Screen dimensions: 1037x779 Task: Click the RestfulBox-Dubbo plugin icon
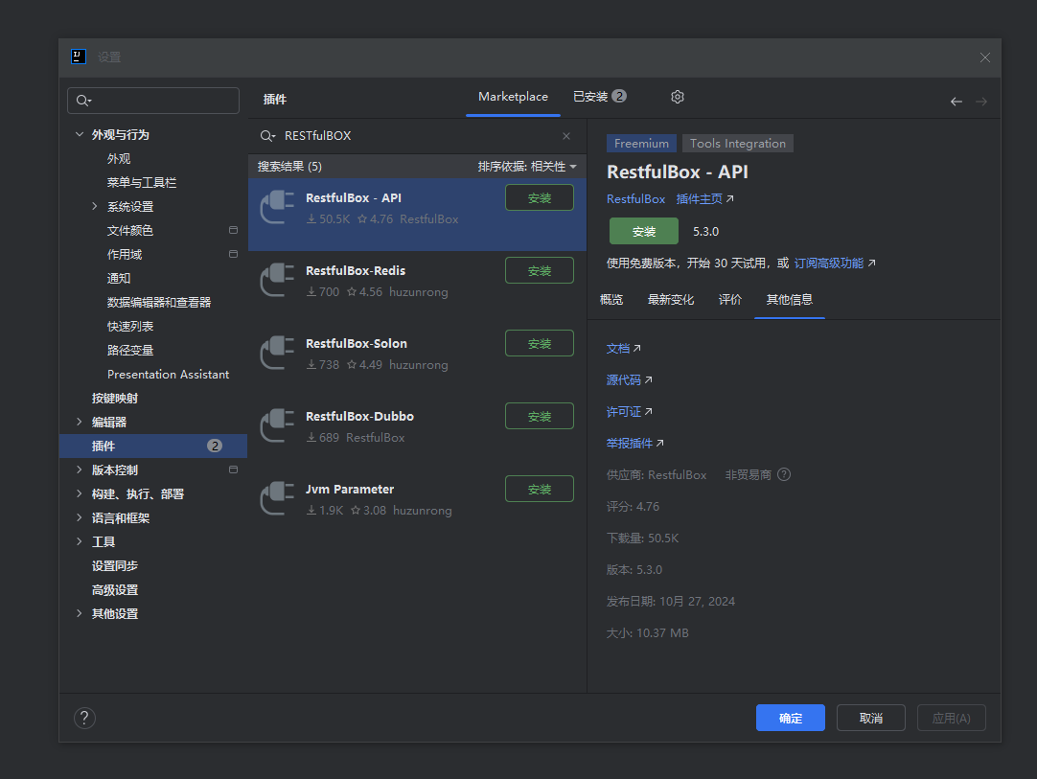[x=277, y=425]
